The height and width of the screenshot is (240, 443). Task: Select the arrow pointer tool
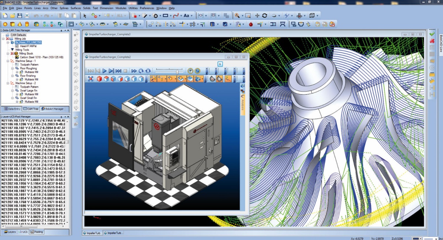[x=85, y=16]
